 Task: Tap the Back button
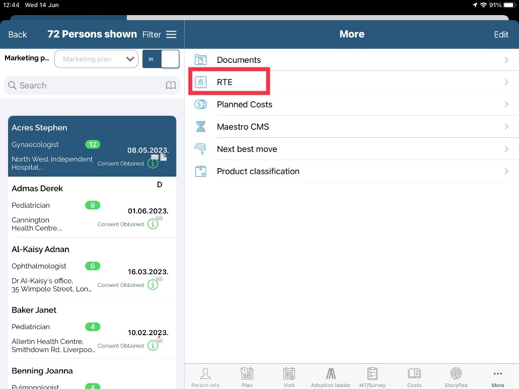click(18, 34)
